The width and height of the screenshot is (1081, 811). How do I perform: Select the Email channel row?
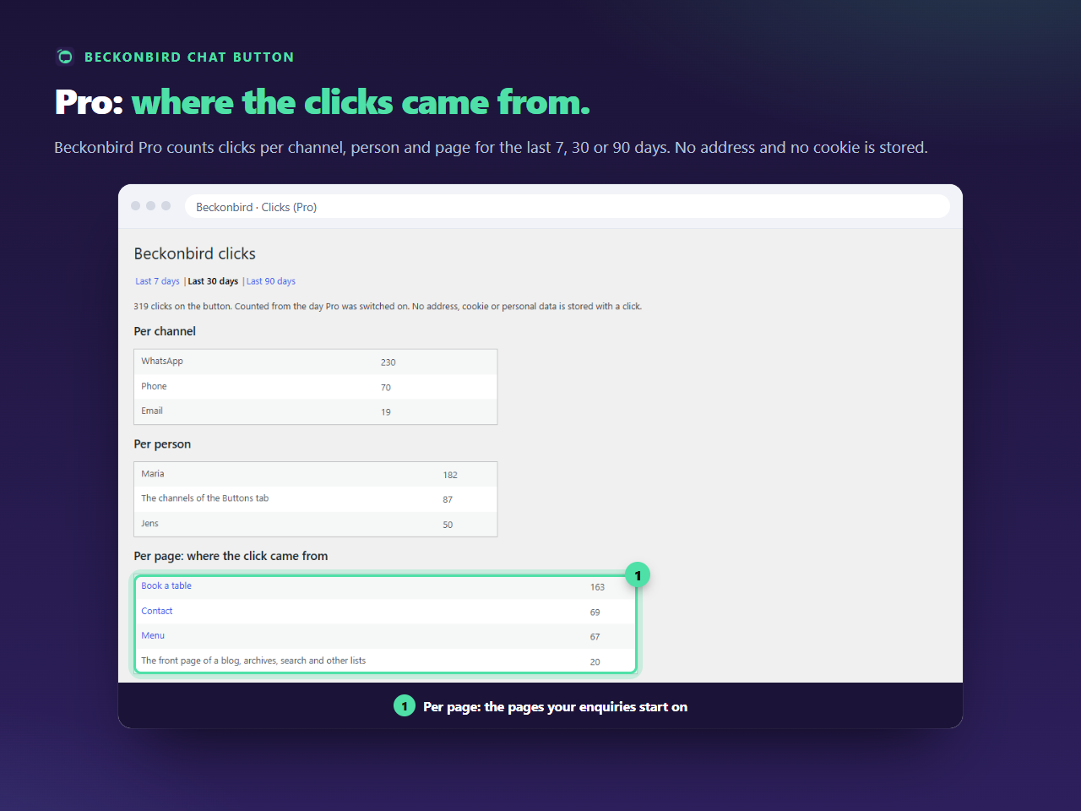click(315, 411)
